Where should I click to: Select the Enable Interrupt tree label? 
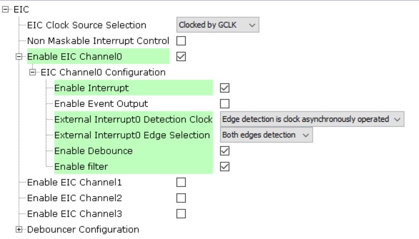coord(91,88)
